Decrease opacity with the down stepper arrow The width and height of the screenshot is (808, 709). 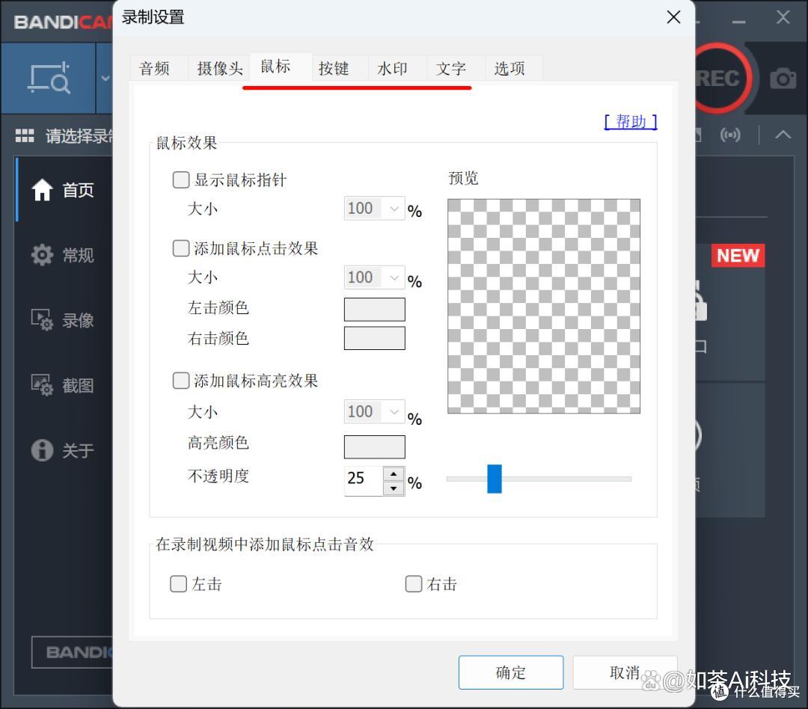[x=394, y=488]
